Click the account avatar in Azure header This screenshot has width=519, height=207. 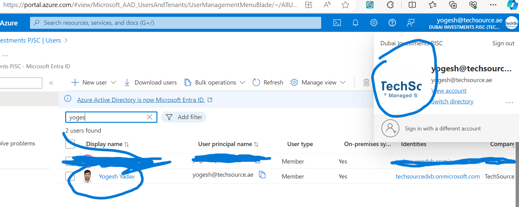pos(511,23)
